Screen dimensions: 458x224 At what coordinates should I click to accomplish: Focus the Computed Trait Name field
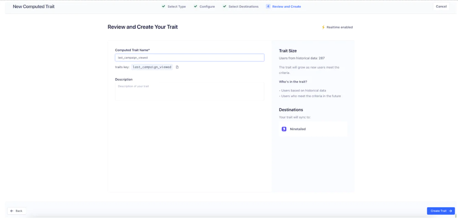(189, 58)
